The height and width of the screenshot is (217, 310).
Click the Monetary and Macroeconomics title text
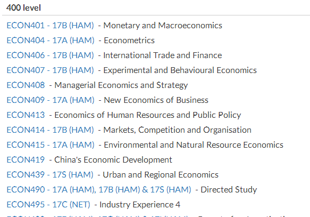163,26
